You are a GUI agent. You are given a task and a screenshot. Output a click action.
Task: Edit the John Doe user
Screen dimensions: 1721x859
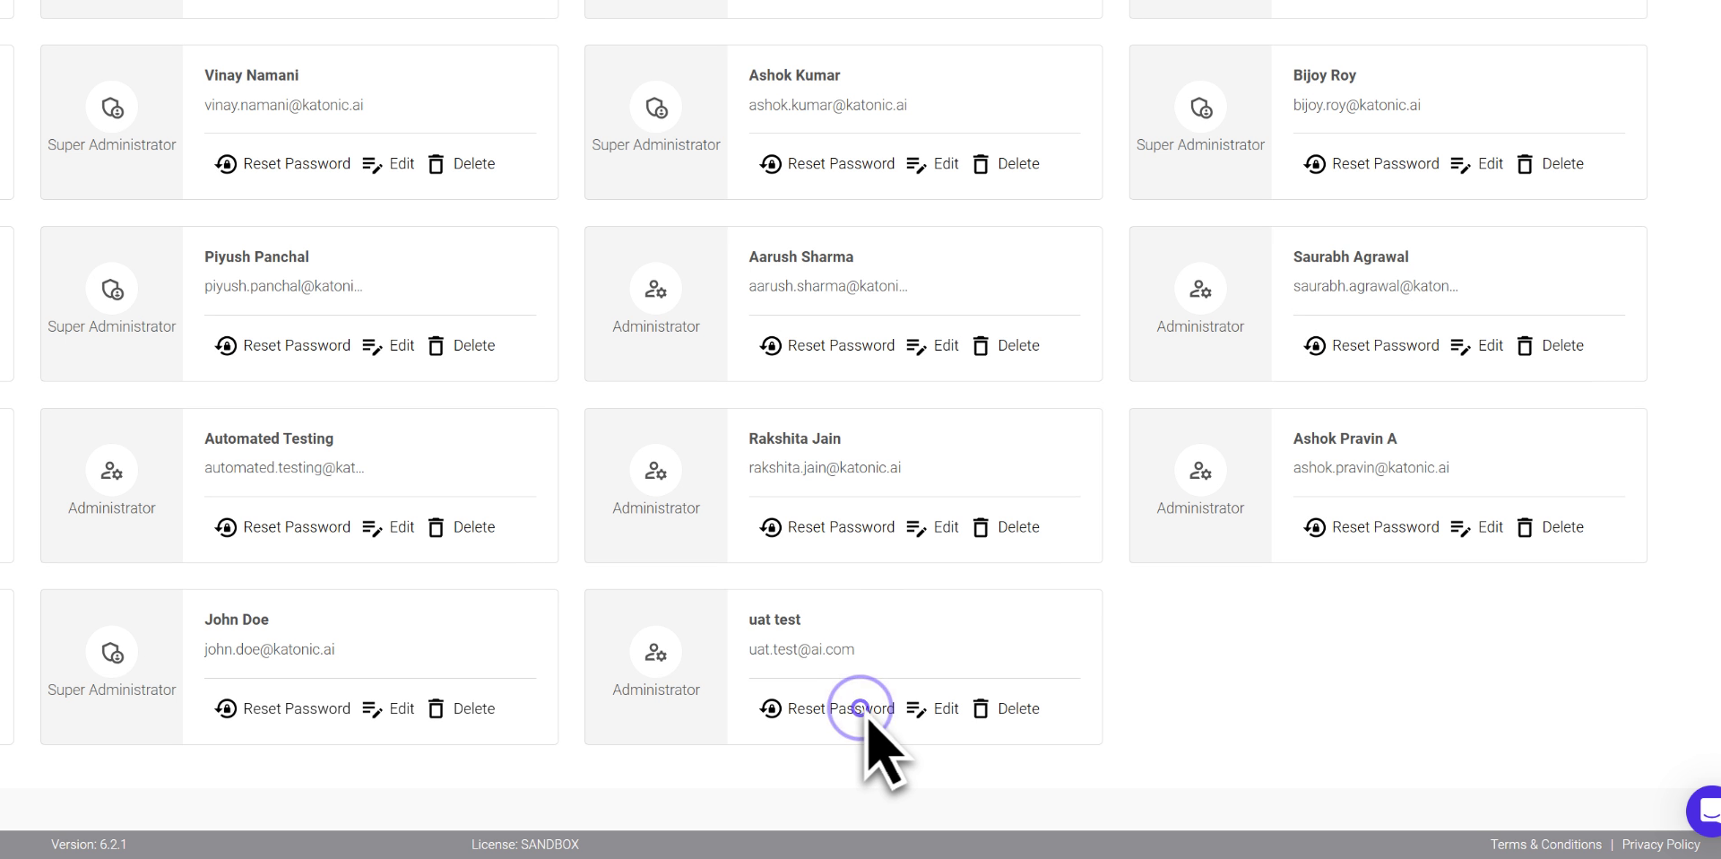point(388,708)
